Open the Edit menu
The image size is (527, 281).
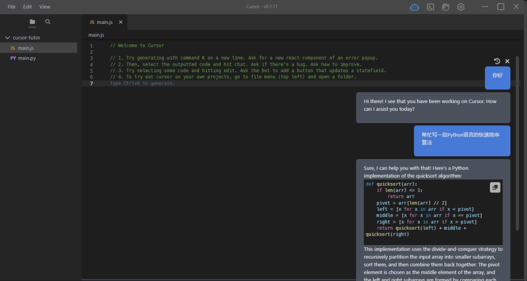point(27,7)
